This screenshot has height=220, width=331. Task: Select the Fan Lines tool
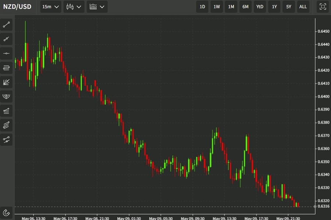point(6,82)
